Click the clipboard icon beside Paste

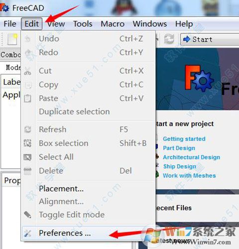tap(27, 98)
